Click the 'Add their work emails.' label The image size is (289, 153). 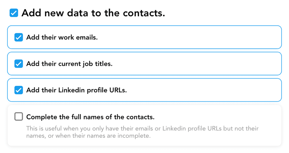click(x=62, y=37)
